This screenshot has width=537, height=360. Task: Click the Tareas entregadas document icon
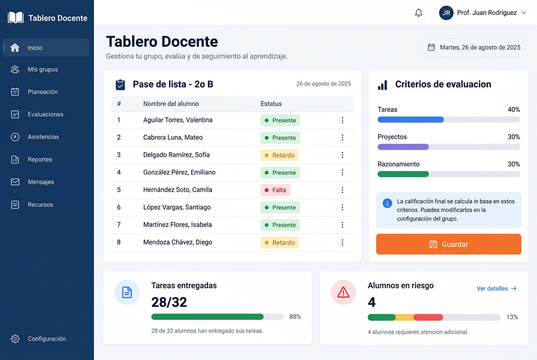tap(127, 292)
